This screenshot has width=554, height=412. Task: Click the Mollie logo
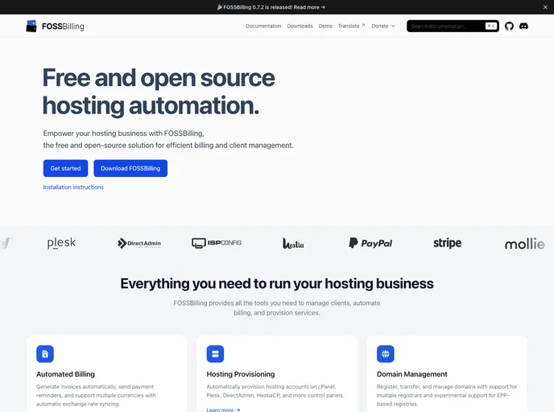pos(525,244)
